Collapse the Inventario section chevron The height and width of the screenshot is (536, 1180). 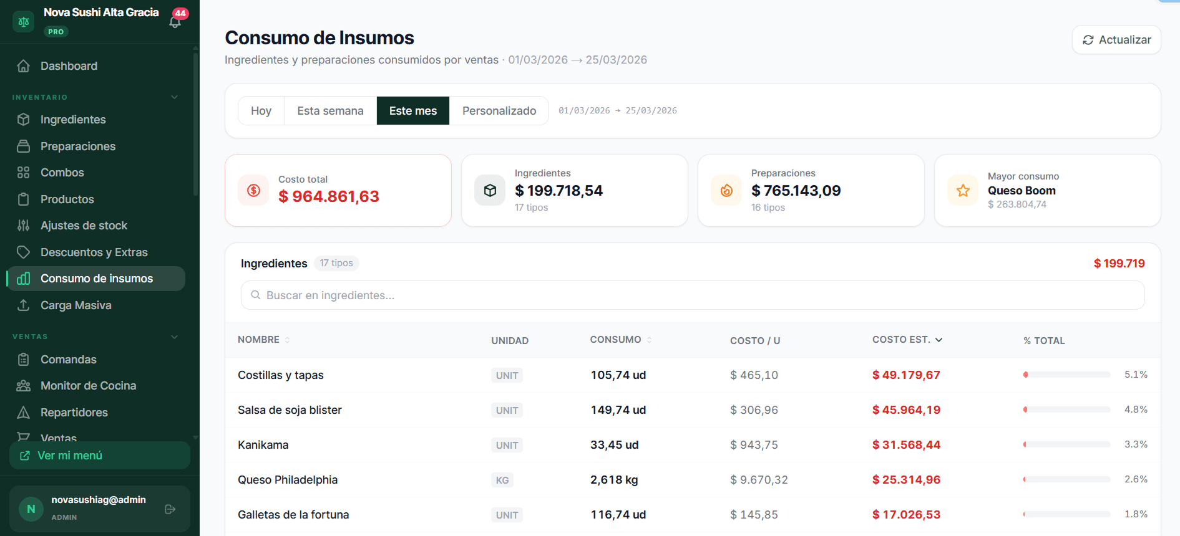(175, 97)
